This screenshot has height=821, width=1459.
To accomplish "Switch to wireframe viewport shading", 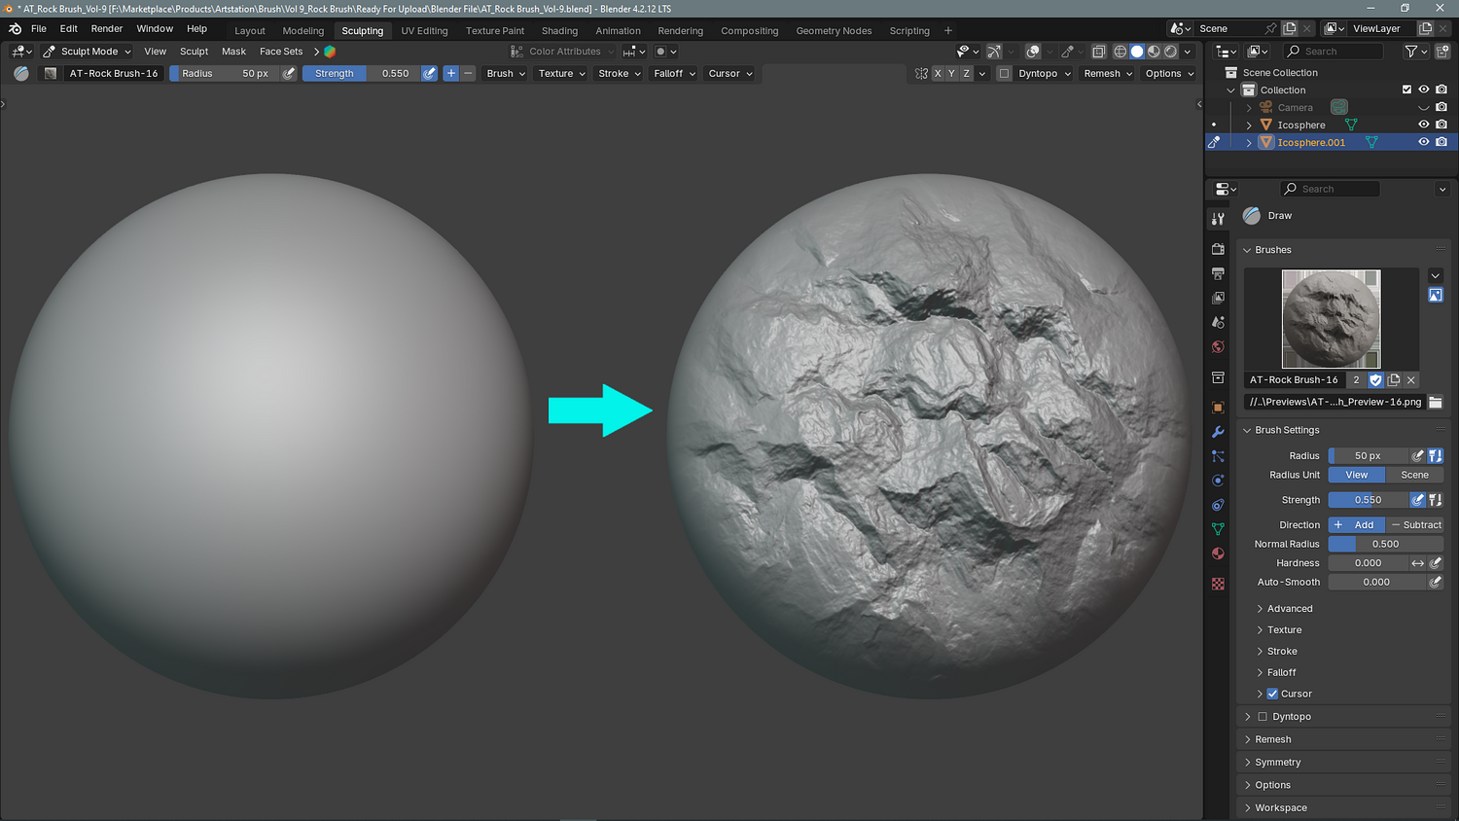I will [x=1121, y=52].
